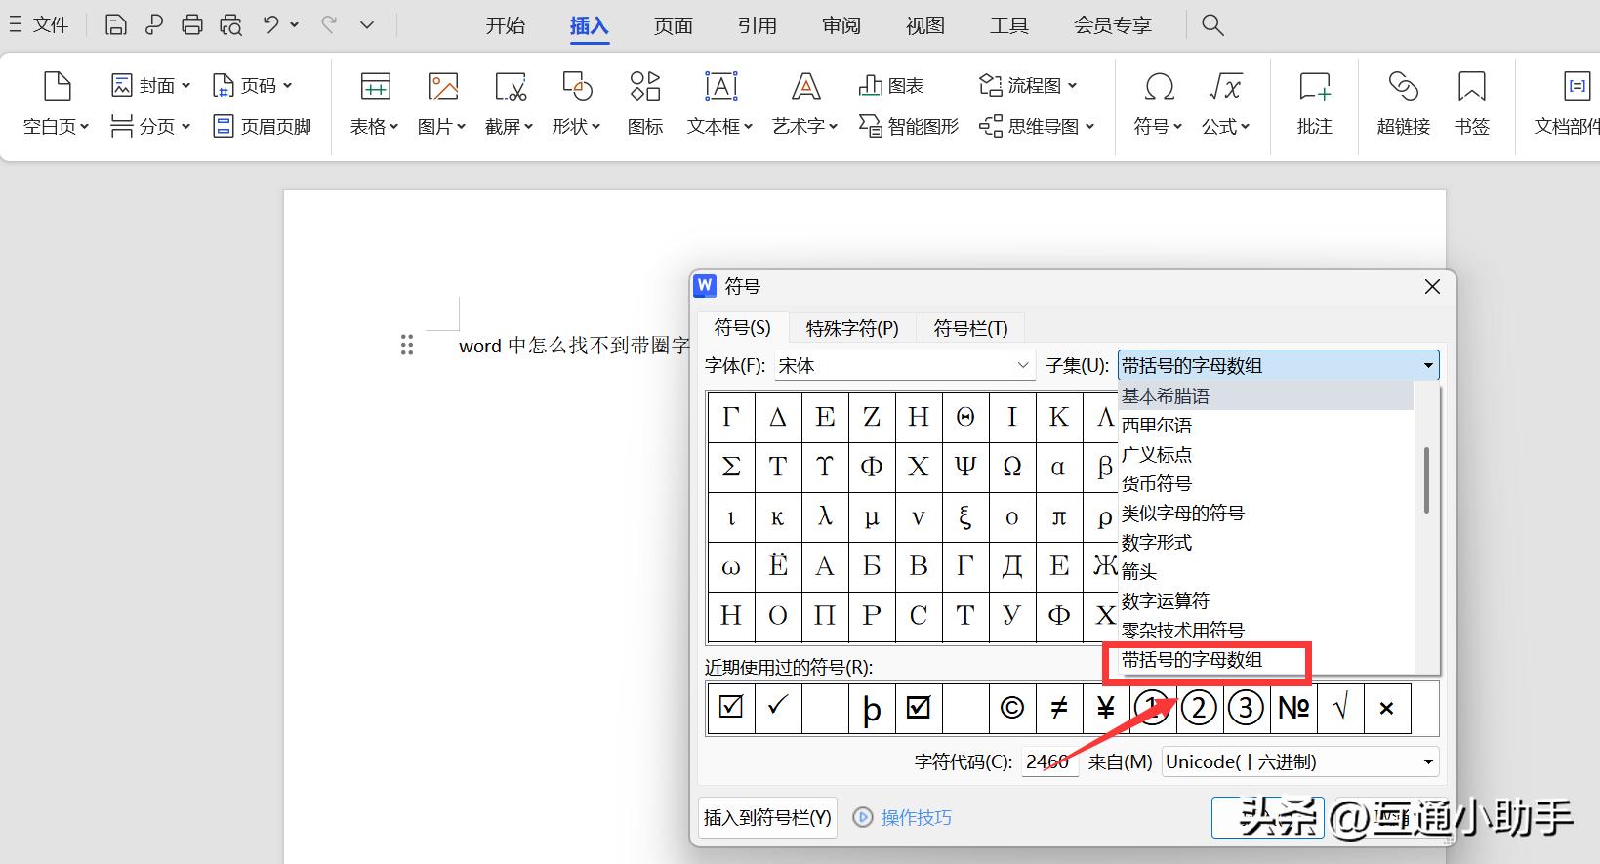Switch to the 特殊字符(P) tab
This screenshot has width=1600, height=864.
851,328
